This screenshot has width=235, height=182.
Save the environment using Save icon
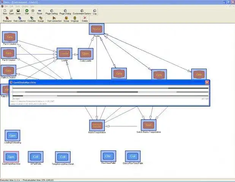click(18, 12)
